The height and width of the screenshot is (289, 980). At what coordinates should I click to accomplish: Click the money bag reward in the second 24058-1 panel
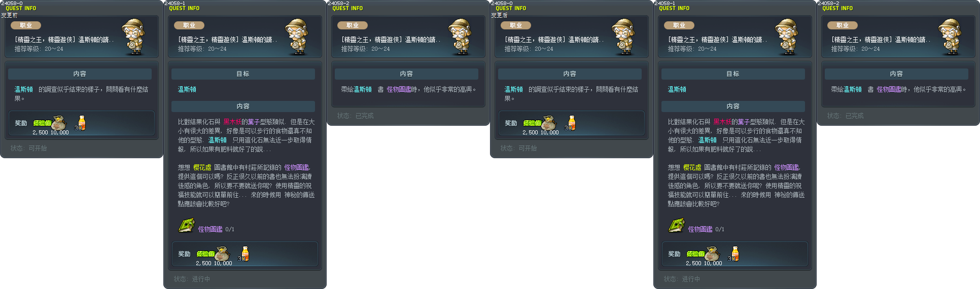click(712, 254)
